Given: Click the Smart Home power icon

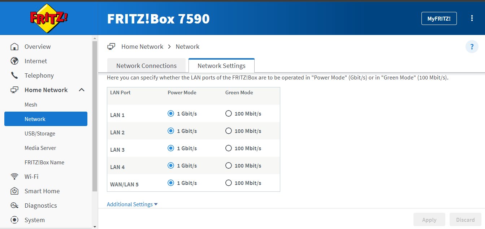Looking at the screenshot, I should click(14, 191).
